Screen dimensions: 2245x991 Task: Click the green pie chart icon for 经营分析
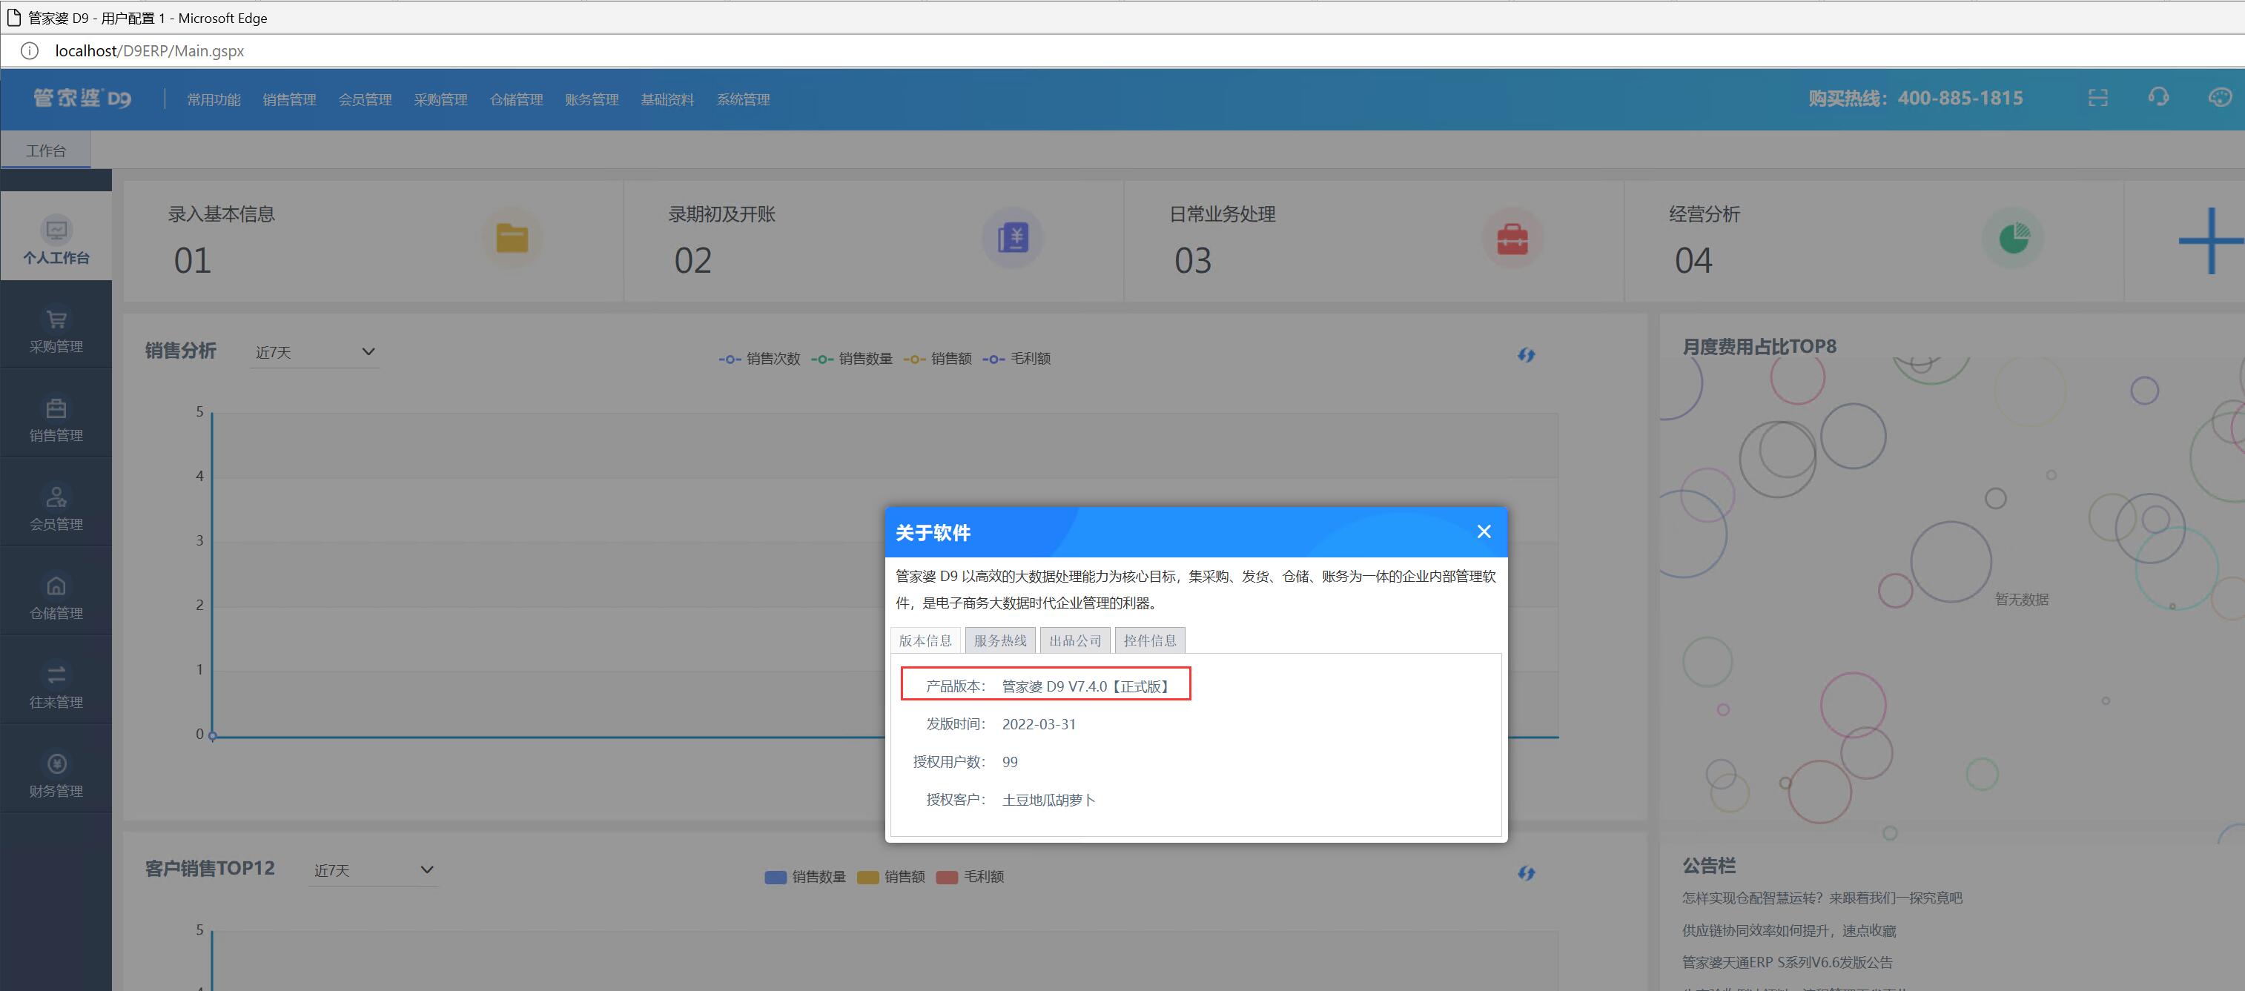[2013, 238]
